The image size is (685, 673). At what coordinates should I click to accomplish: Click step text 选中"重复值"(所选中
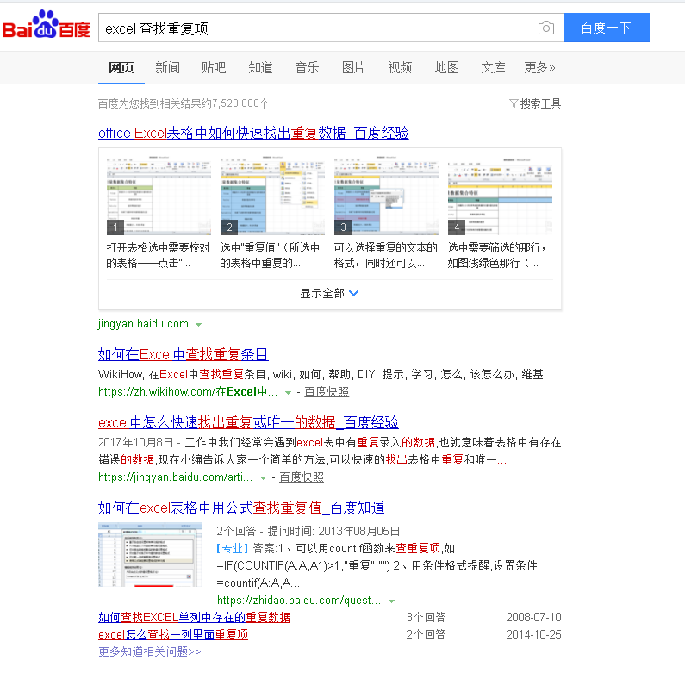[270, 255]
